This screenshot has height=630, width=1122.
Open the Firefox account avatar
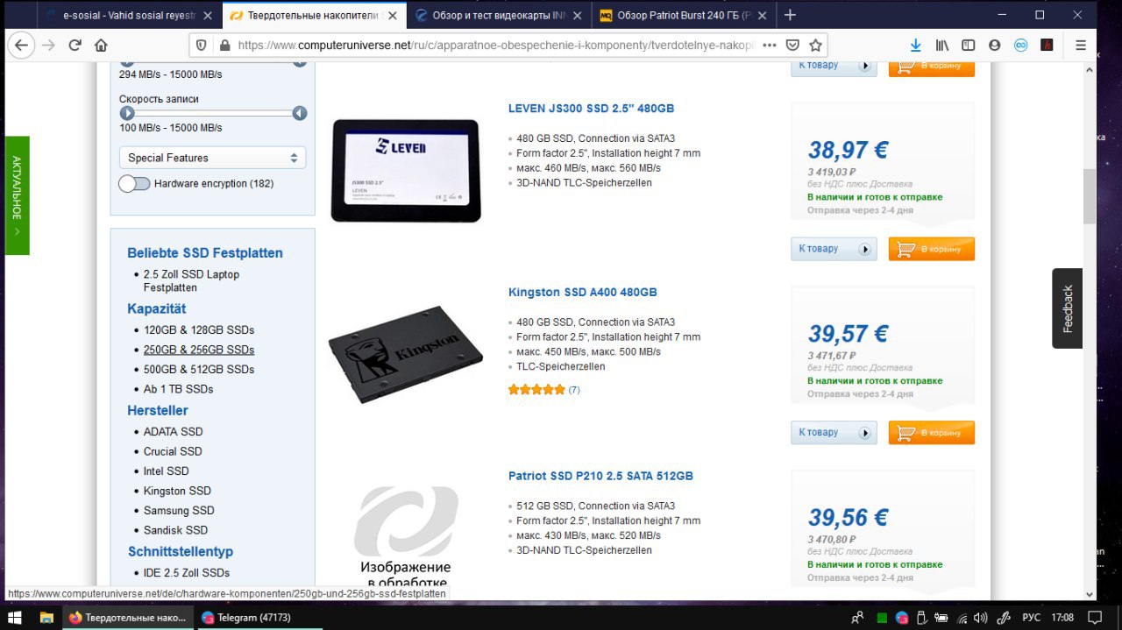(x=995, y=46)
